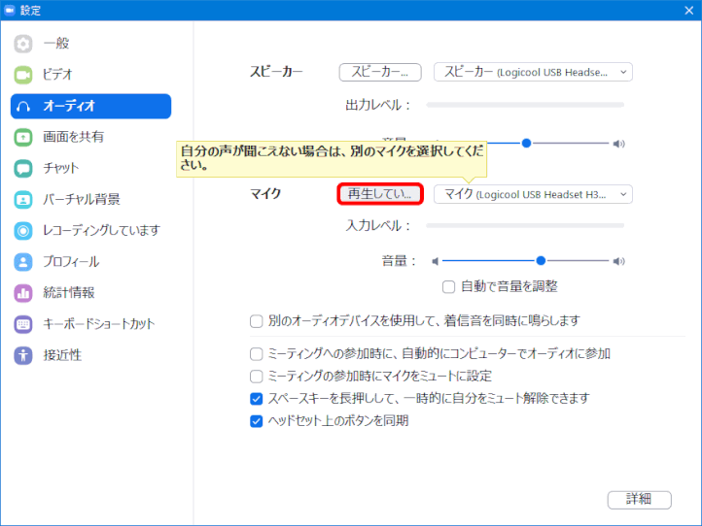Viewport: 702px width, 526px height.
Task: Open レコーディングしています settings
Action: (90, 231)
